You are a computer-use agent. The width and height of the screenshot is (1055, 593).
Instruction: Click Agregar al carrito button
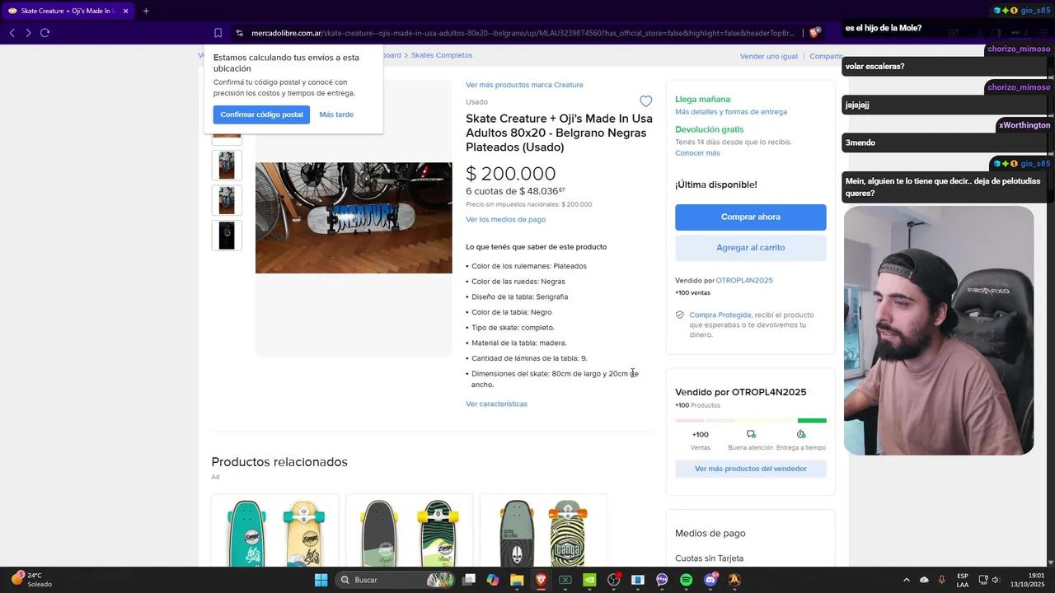tap(751, 247)
